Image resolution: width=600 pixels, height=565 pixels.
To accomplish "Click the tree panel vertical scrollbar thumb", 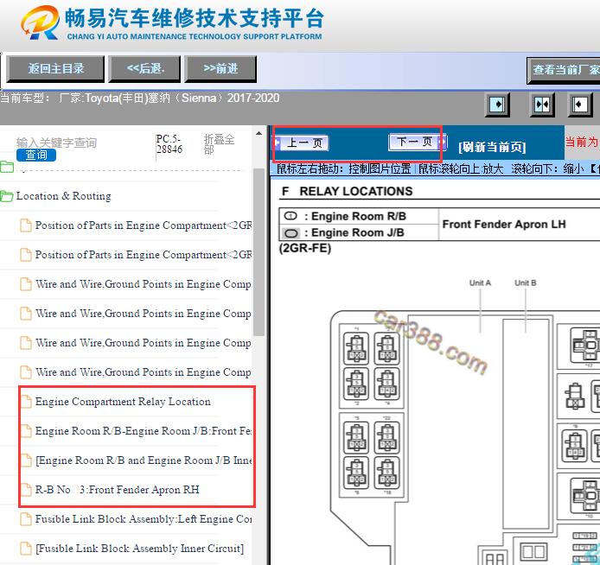I will pyautogui.click(x=259, y=252).
